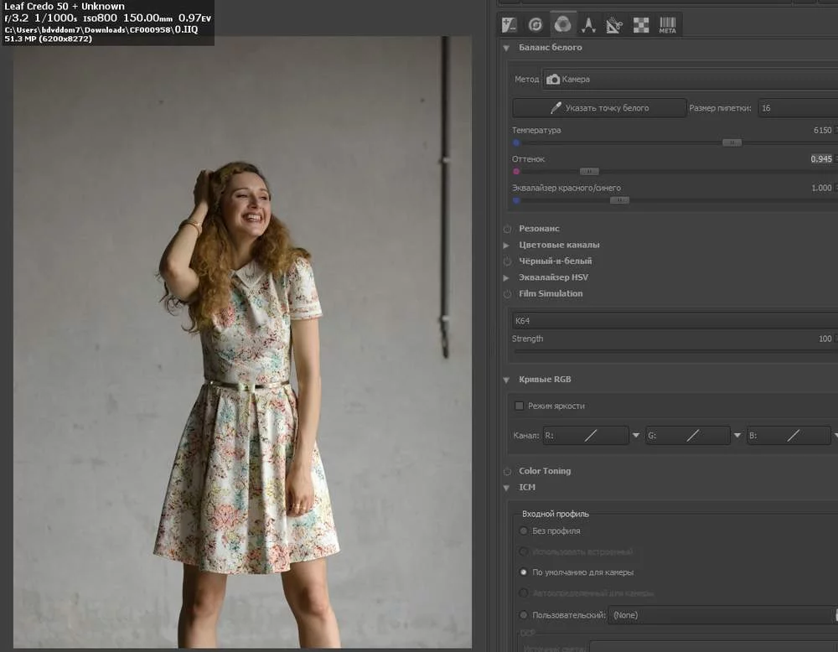Check the Режим яркости checkbox
The width and height of the screenshot is (838, 652).
click(519, 406)
